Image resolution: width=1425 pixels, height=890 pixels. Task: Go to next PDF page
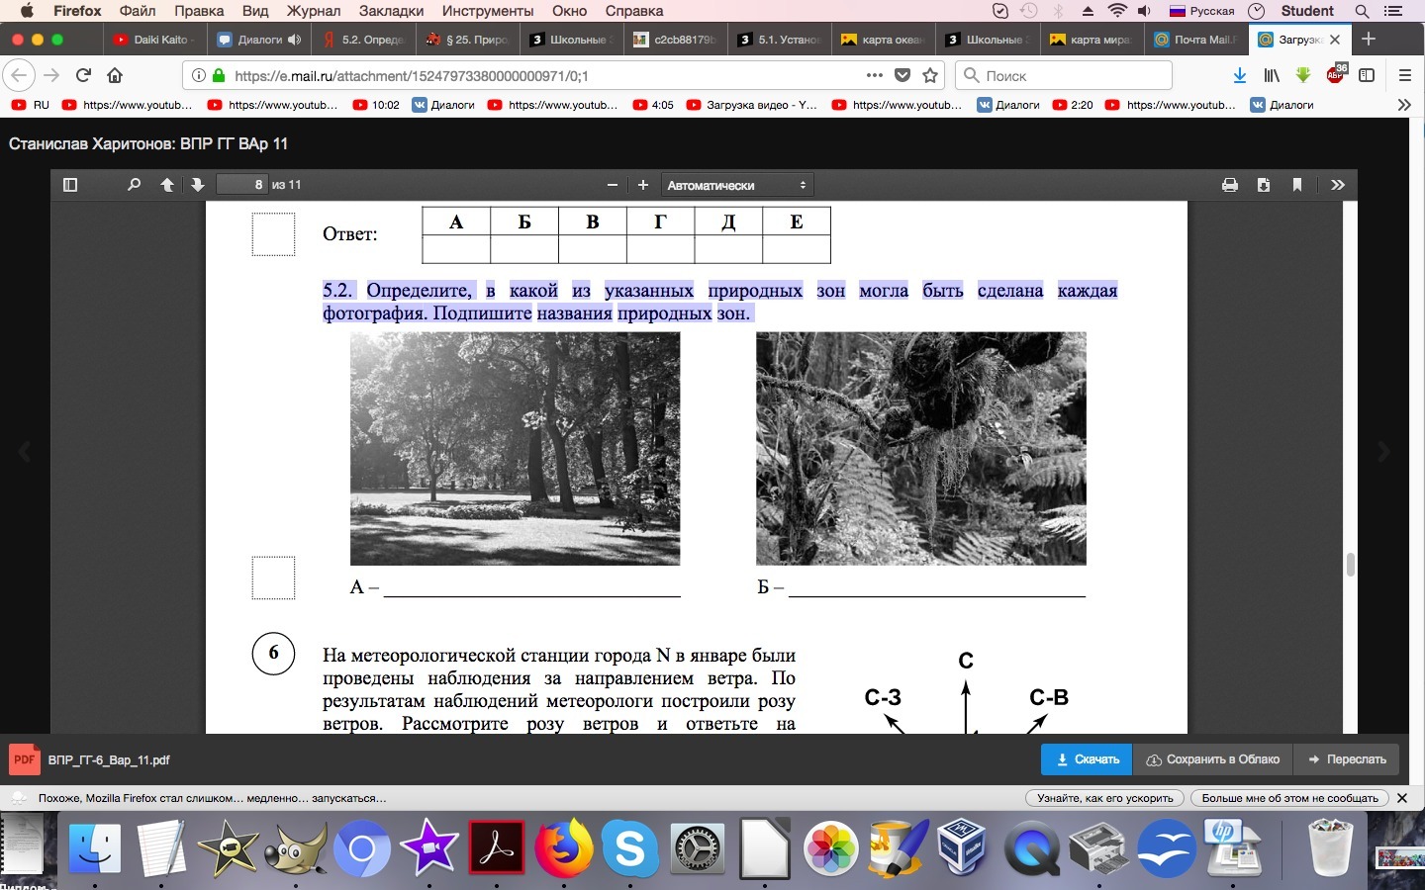(197, 185)
